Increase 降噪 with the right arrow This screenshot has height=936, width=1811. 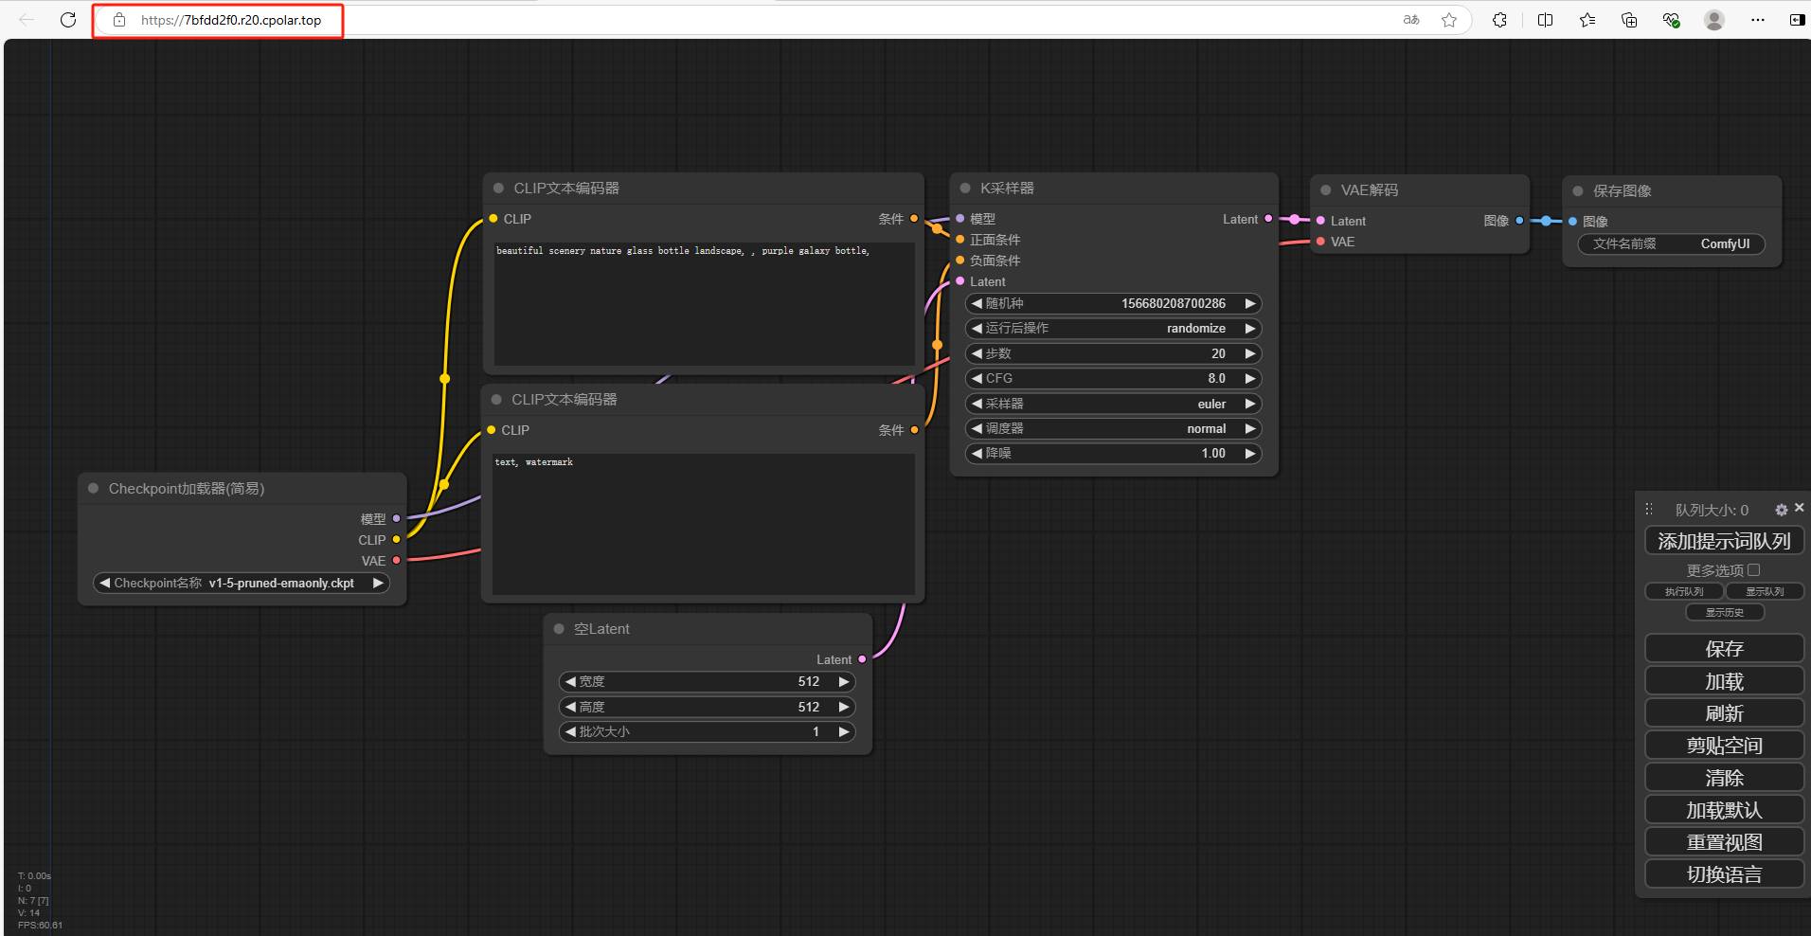pos(1250,454)
